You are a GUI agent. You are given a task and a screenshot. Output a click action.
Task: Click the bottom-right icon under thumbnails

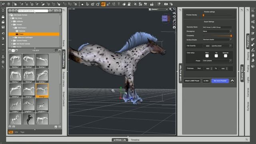tap(60, 127)
